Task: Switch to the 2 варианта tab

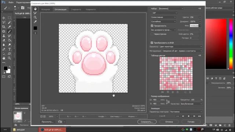Action: (x=76, y=10)
